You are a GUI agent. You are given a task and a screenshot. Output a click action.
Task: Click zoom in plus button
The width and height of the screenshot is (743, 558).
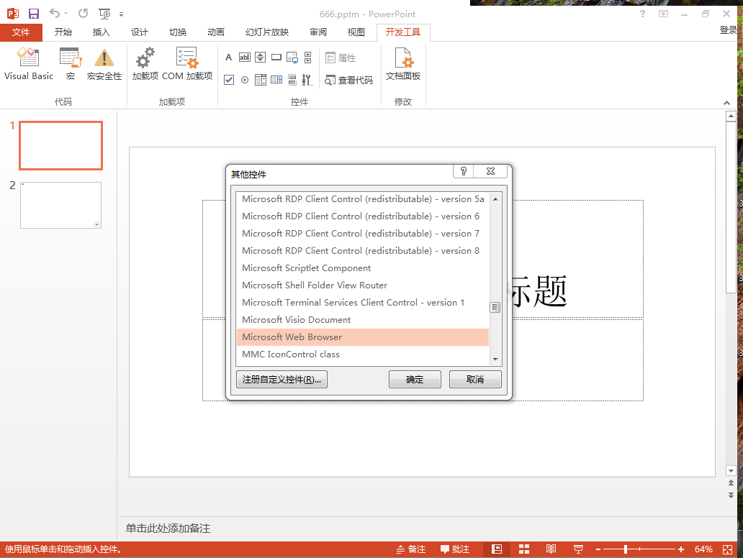coord(681,549)
